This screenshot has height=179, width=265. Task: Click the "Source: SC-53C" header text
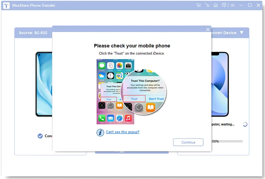click(x=33, y=33)
